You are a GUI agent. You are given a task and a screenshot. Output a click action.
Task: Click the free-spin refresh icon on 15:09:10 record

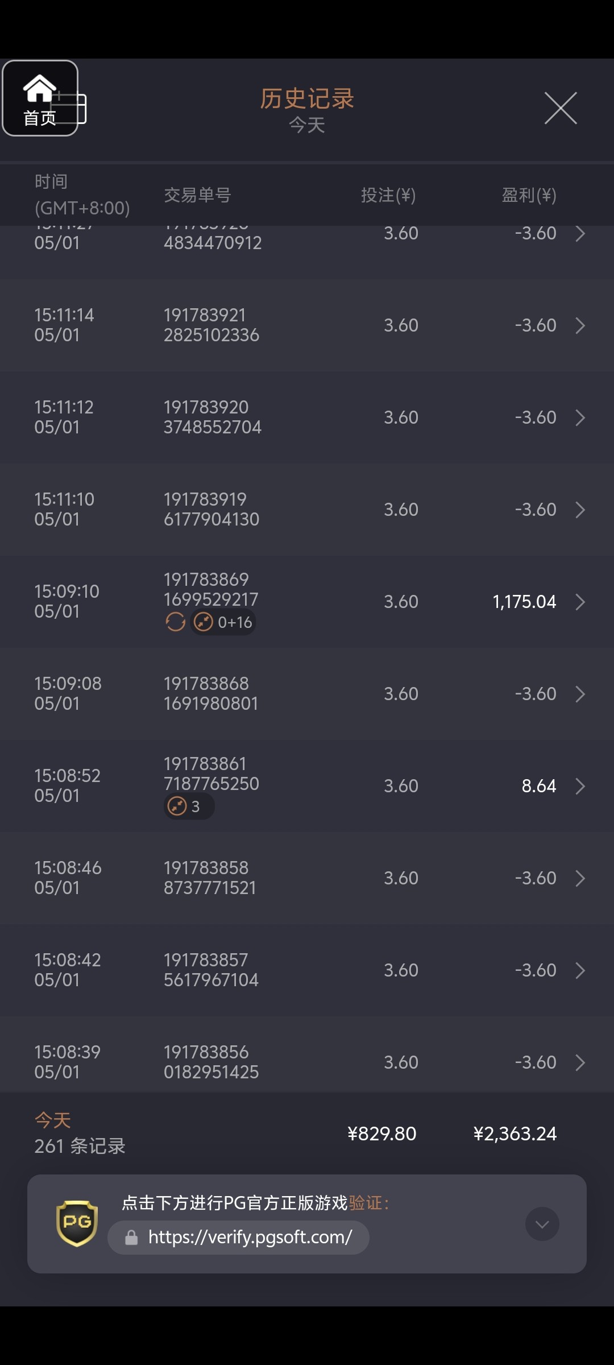pyautogui.click(x=175, y=622)
